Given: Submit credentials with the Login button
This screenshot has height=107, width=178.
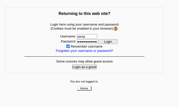Looking at the screenshot, I should [108, 41].
